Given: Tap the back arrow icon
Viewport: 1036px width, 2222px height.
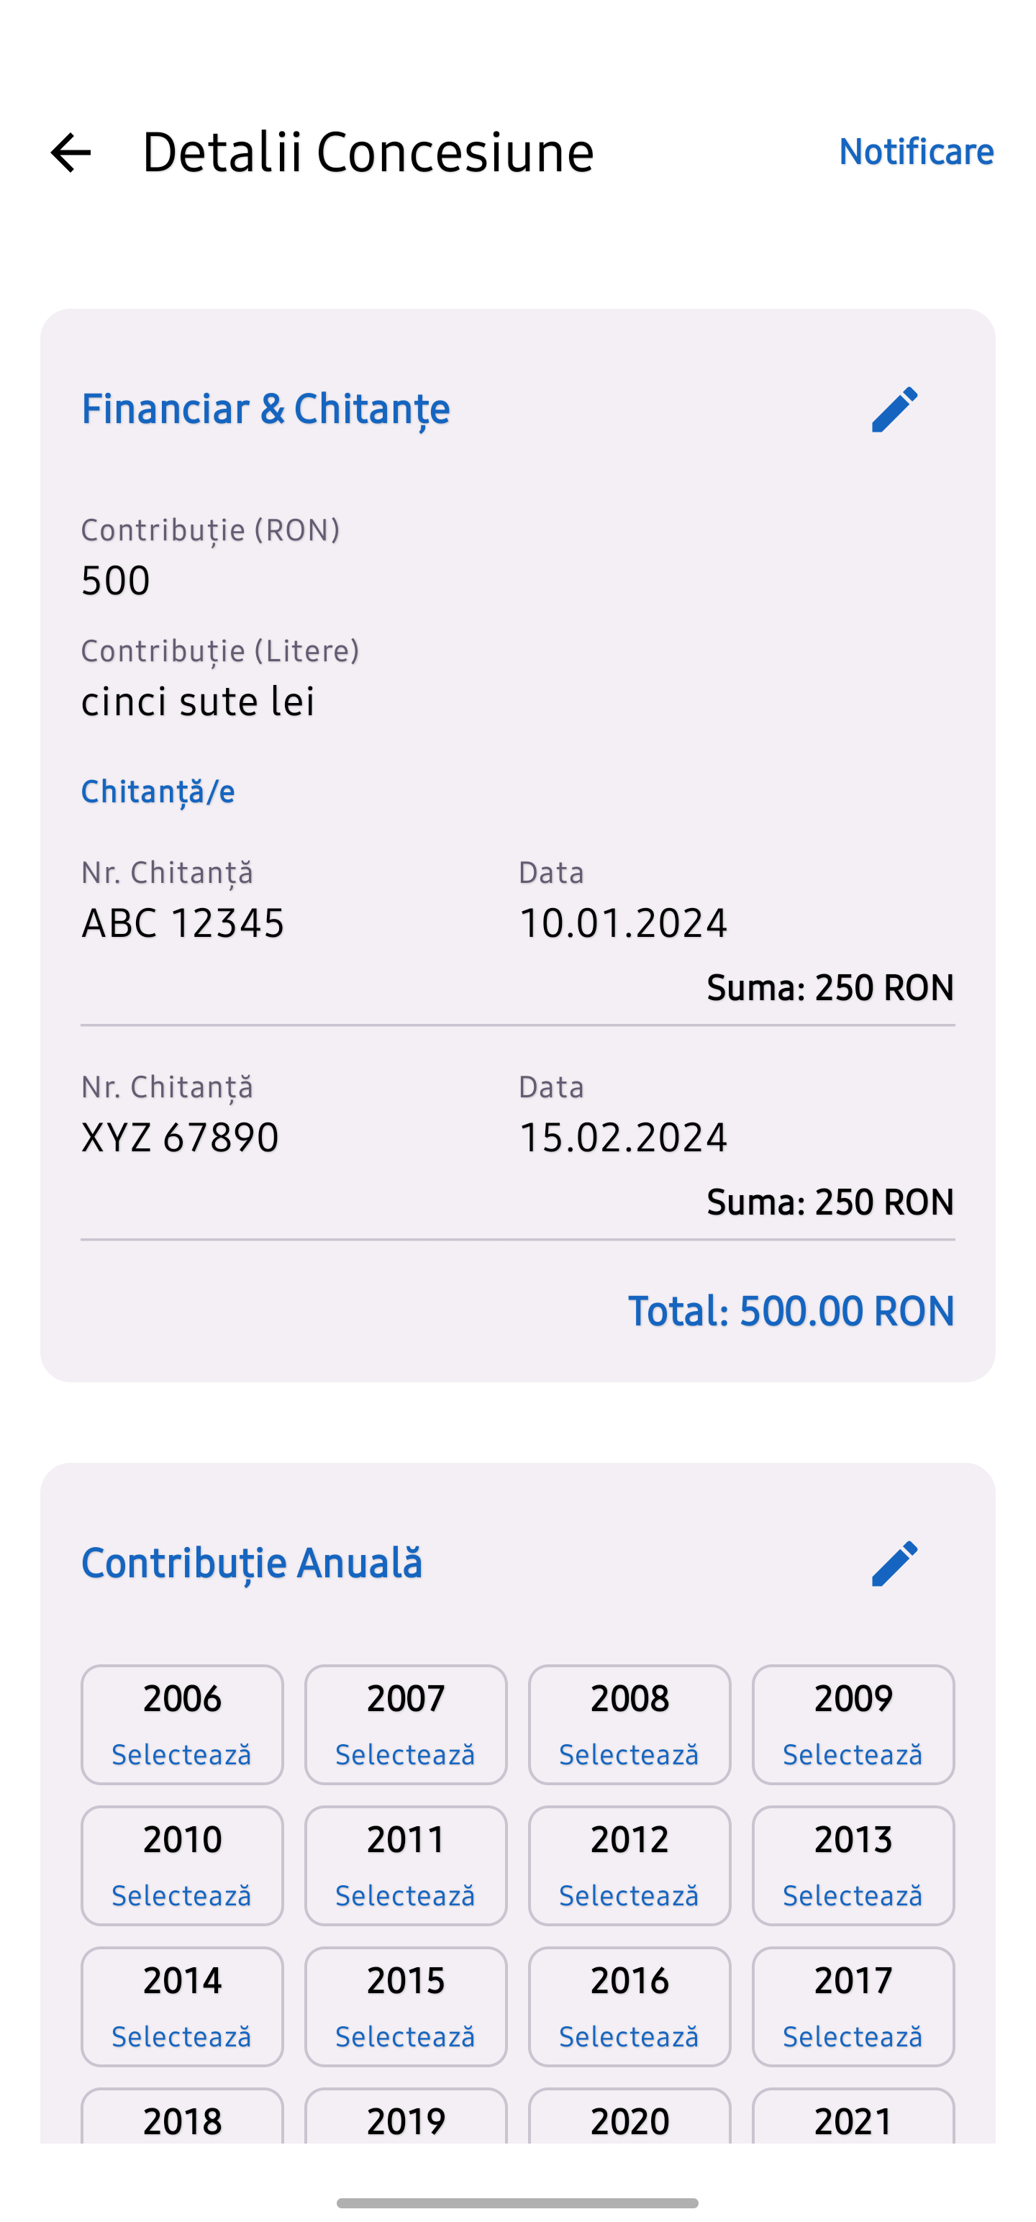Looking at the screenshot, I should [71, 153].
